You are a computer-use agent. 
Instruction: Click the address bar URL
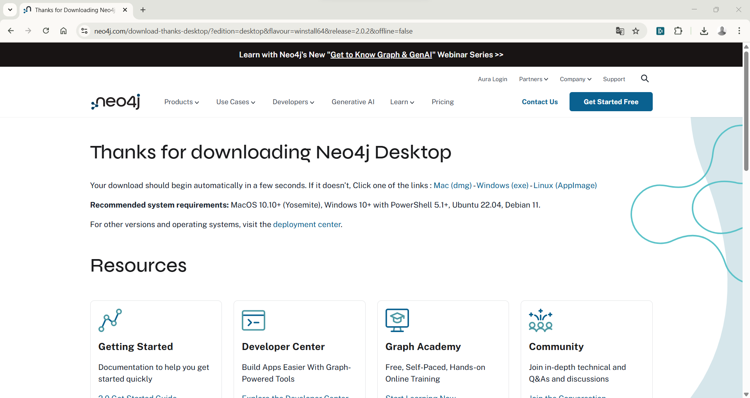[253, 31]
